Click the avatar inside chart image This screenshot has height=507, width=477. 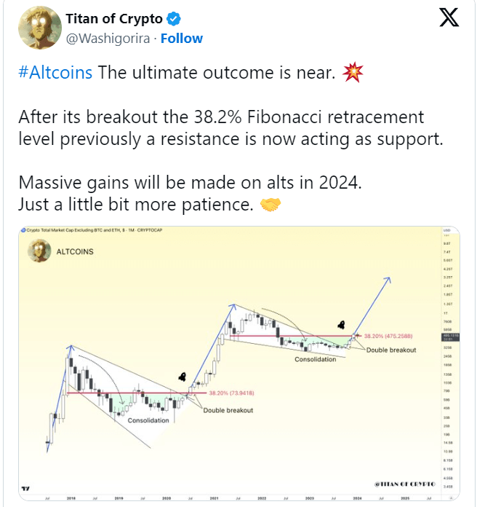click(x=39, y=251)
